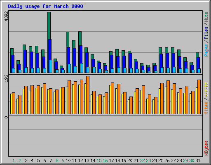Click day label 20 on the x-axis
The width and height of the screenshot is (211, 165).
[x=130, y=160]
